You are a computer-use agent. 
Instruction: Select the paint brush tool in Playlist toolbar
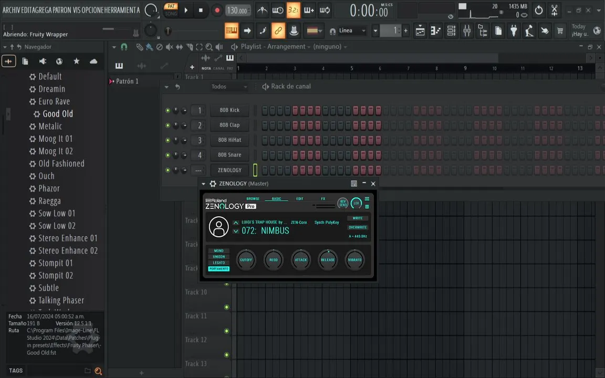pyautogui.click(x=149, y=47)
